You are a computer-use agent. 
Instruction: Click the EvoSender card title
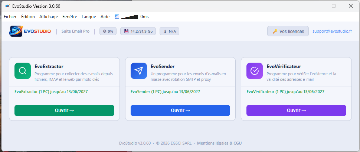(163, 67)
